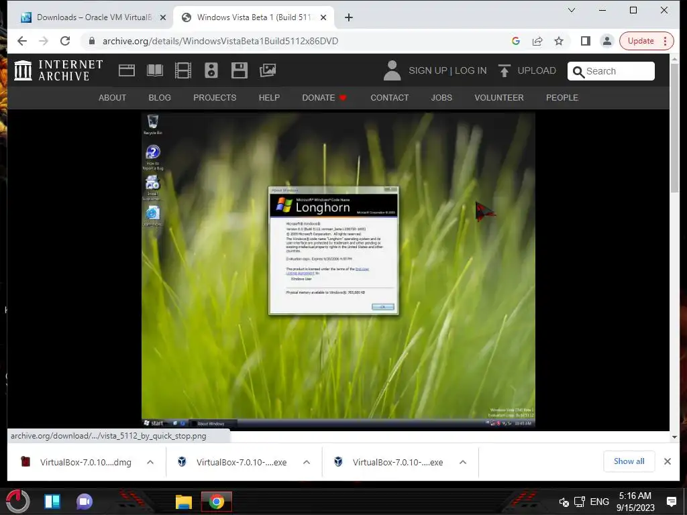Click the page vertical scrollbar thumb
This screenshot has width=687, height=515.
[x=674, y=127]
